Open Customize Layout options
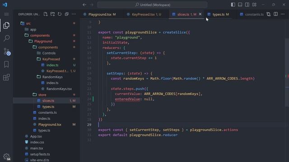Image resolution: width=289 pixels, height=162 pixels. [x=254, y=5]
